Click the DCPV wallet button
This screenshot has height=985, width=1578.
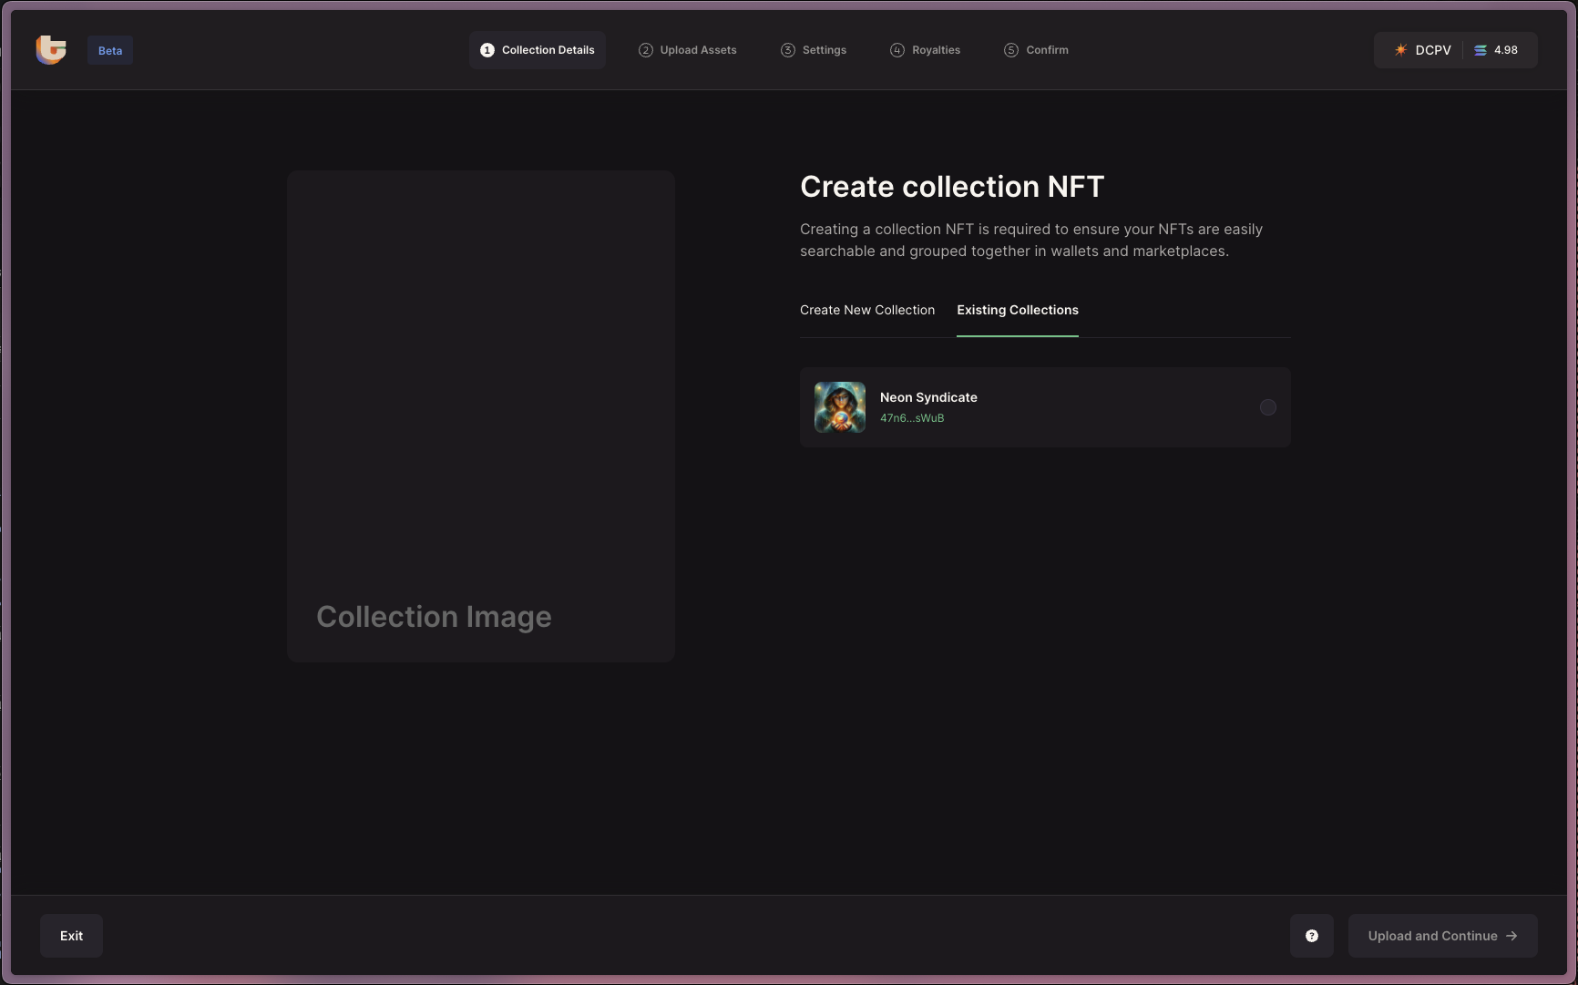pyautogui.click(x=1422, y=50)
